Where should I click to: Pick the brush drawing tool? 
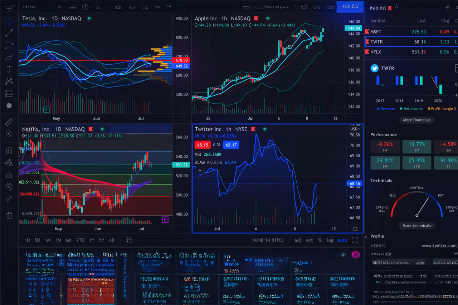[x=9, y=57]
